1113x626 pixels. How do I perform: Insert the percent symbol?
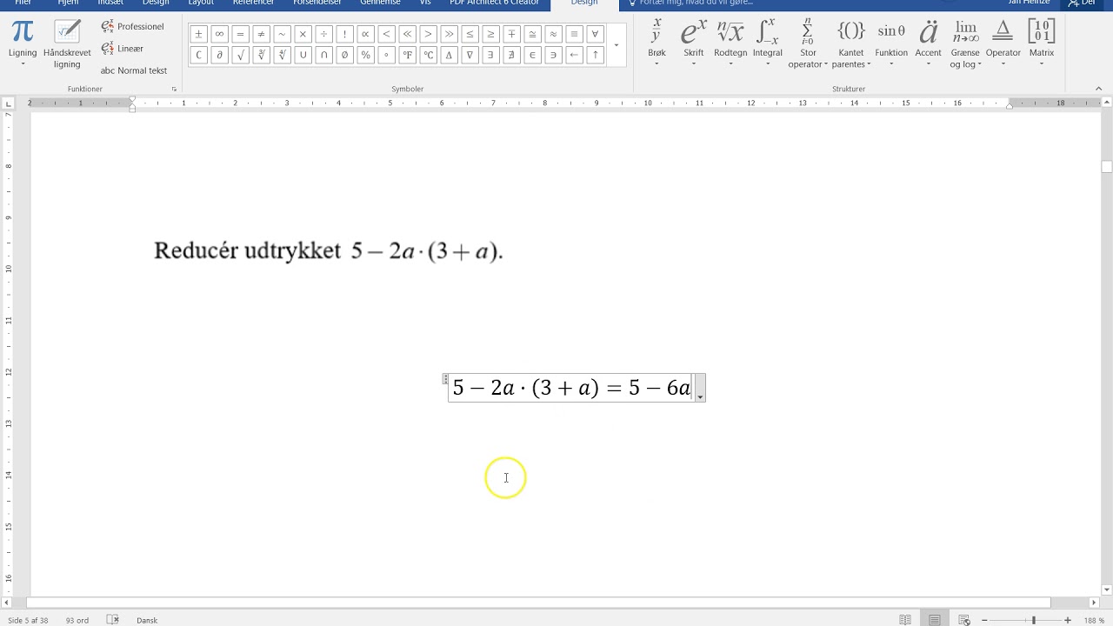[x=365, y=55]
